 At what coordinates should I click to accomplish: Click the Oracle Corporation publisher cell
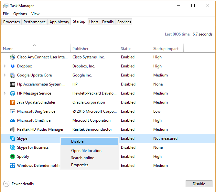(x=89, y=102)
